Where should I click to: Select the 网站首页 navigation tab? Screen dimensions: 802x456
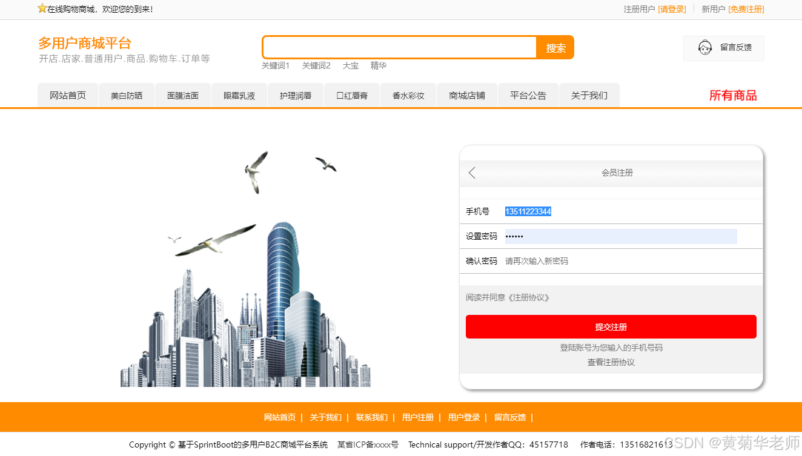[x=67, y=95]
